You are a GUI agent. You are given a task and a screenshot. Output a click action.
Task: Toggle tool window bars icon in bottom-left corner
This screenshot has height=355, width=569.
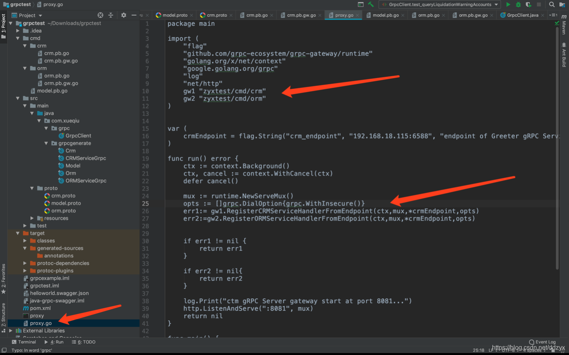4,350
